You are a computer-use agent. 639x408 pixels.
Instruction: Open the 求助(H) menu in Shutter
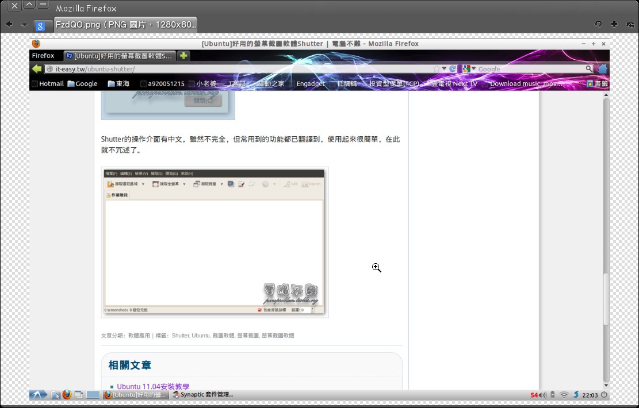click(187, 174)
